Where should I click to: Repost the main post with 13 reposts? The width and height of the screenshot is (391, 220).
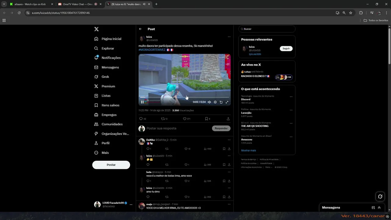(x=164, y=119)
